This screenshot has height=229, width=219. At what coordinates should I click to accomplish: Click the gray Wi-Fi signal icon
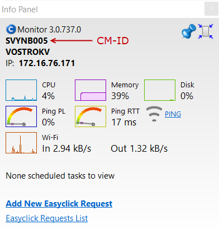[x=154, y=114]
